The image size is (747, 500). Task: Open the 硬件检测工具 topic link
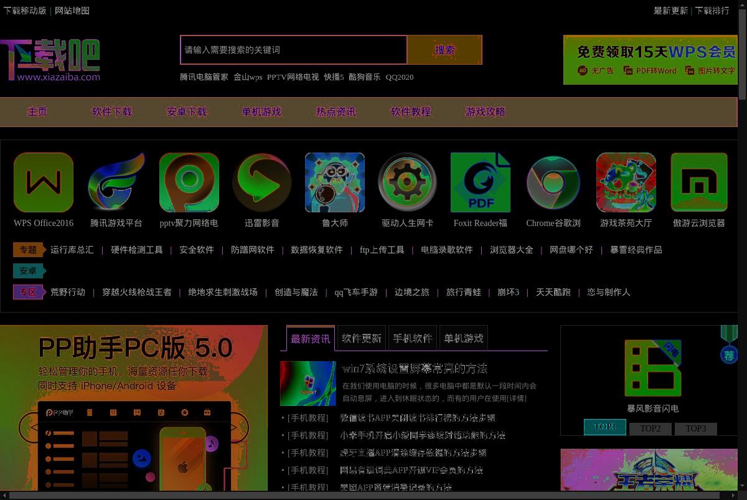click(137, 250)
